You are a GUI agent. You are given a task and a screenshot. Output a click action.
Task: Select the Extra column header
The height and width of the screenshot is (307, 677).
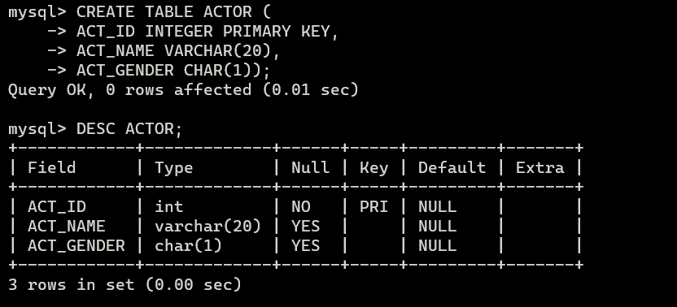coord(540,168)
